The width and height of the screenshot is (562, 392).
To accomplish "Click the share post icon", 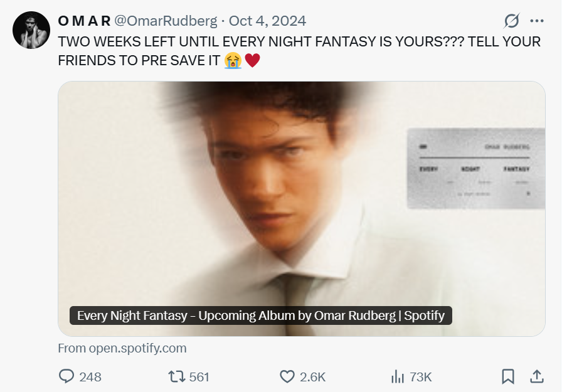I will pyautogui.click(x=537, y=376).
